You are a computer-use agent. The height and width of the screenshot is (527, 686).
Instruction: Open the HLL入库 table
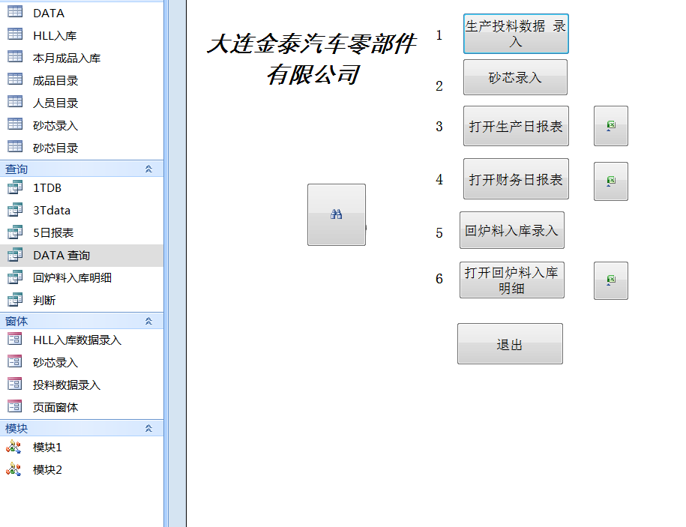coord(54,35)
